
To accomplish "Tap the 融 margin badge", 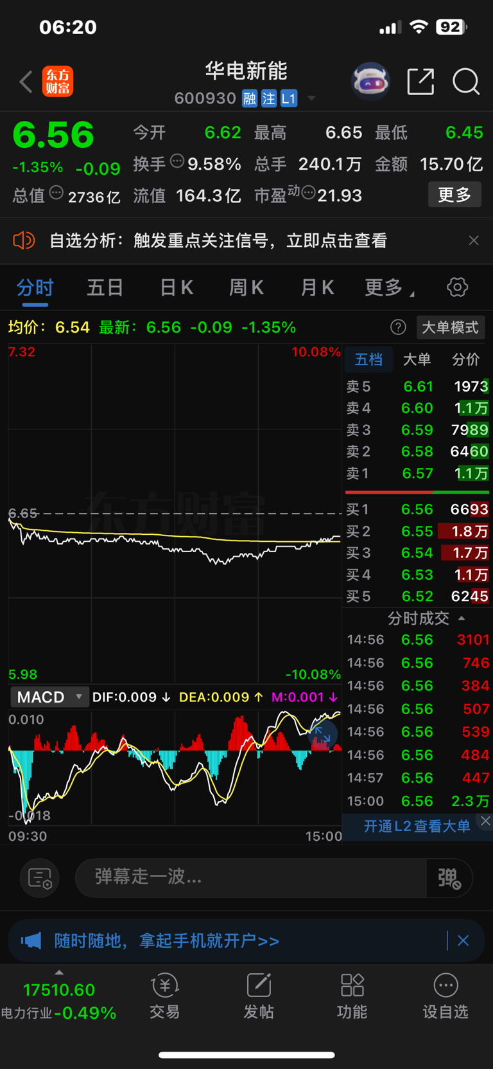I will tap(250, 98).
